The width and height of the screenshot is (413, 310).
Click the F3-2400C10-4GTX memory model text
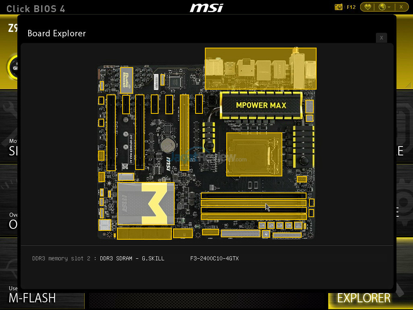tap(215, 258)
